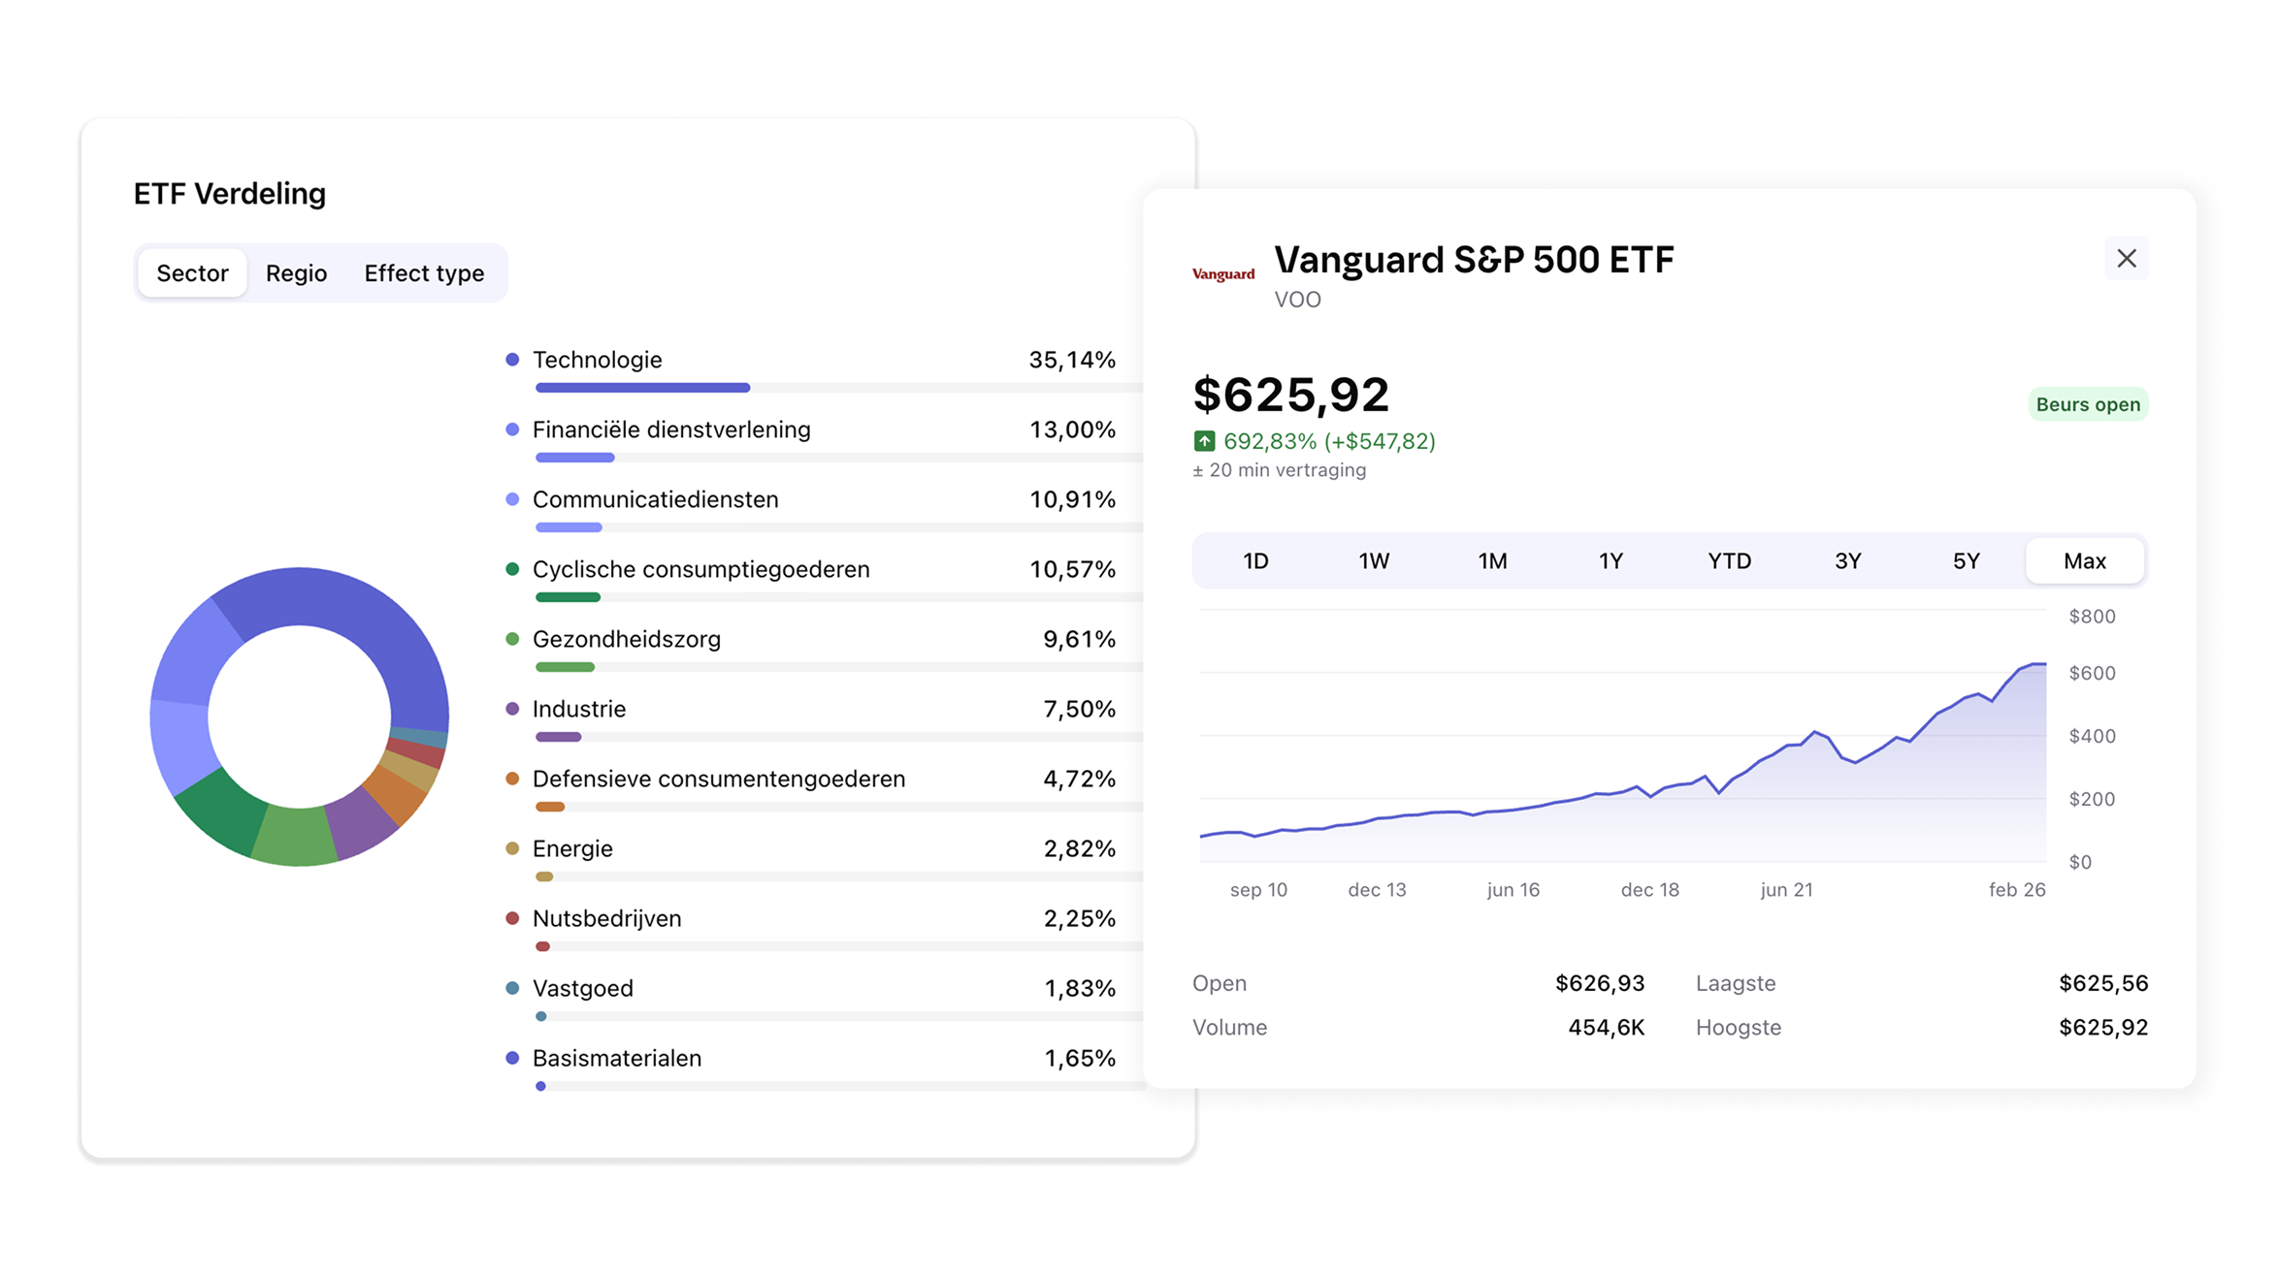The width and height of the screenshot is (2278, 1274).
Task: Open the Effect type tab
Action: click(424, 273)
